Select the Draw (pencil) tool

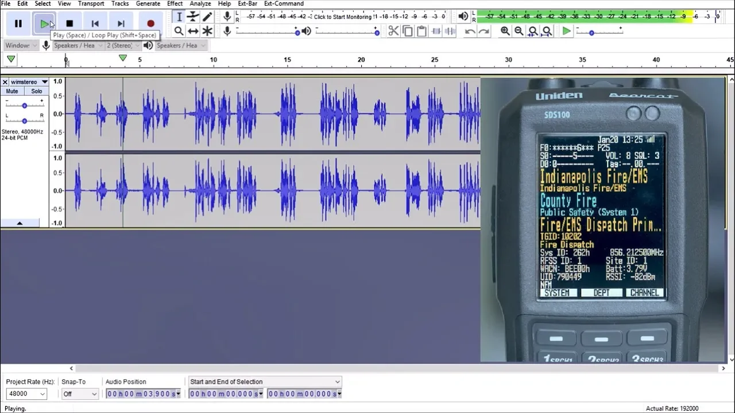[207, 17]
